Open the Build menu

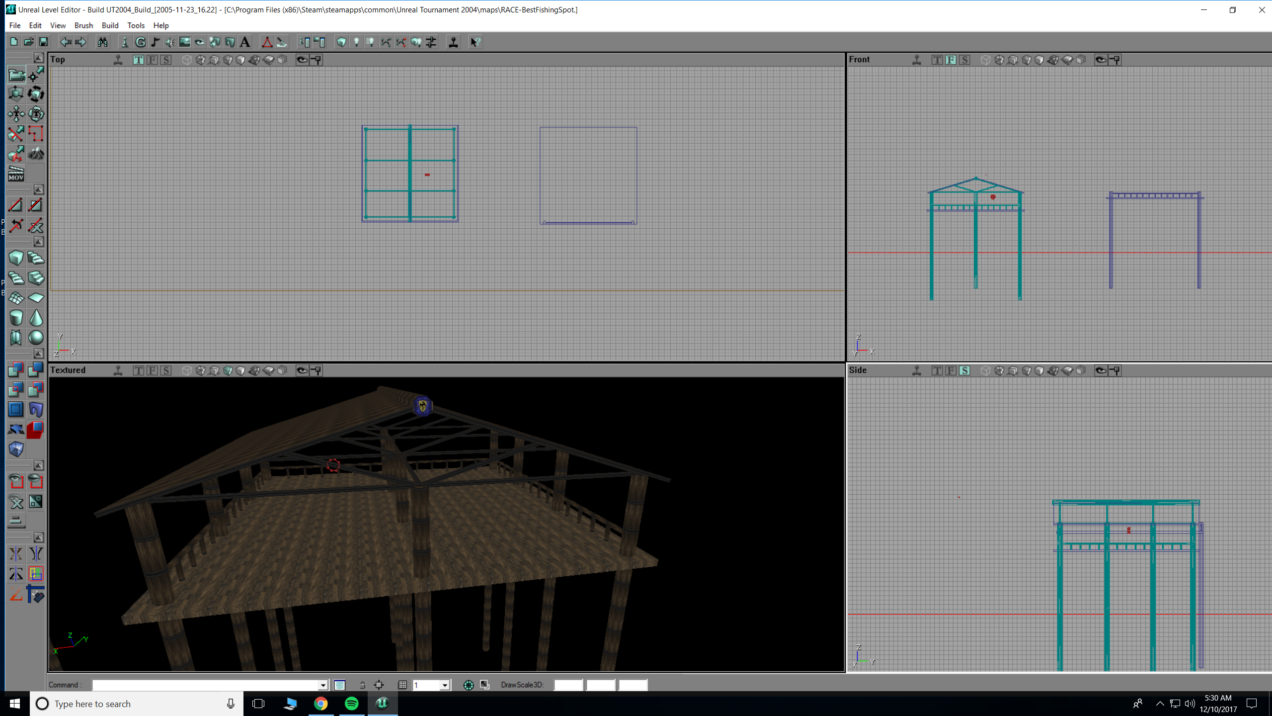point(110,25)
